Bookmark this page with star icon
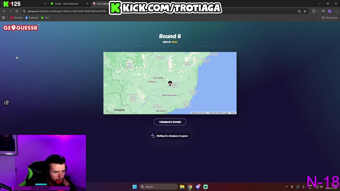The height and width of the screenshot is (191, 340). (x=305, y=11)
